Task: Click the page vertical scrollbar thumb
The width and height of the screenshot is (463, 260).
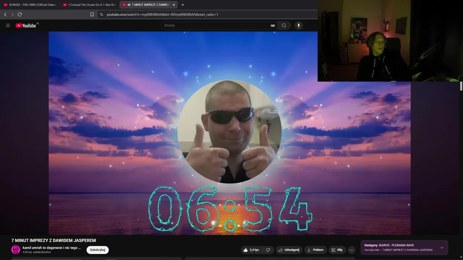Action: tap(461, 86)
